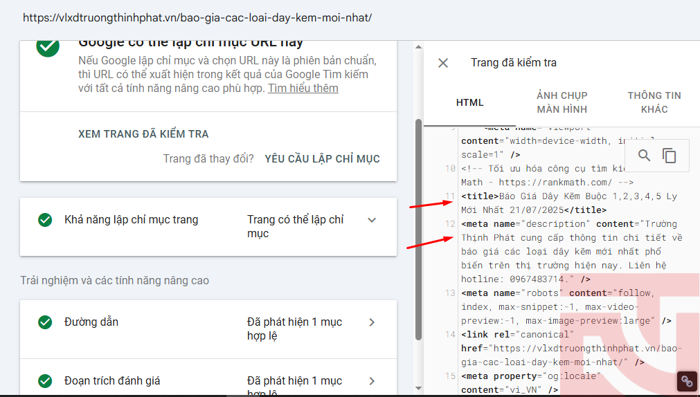The image size is (700, 397).
Task: Click Trang có thể lập chỉ mục status
Action: [296, 227]
